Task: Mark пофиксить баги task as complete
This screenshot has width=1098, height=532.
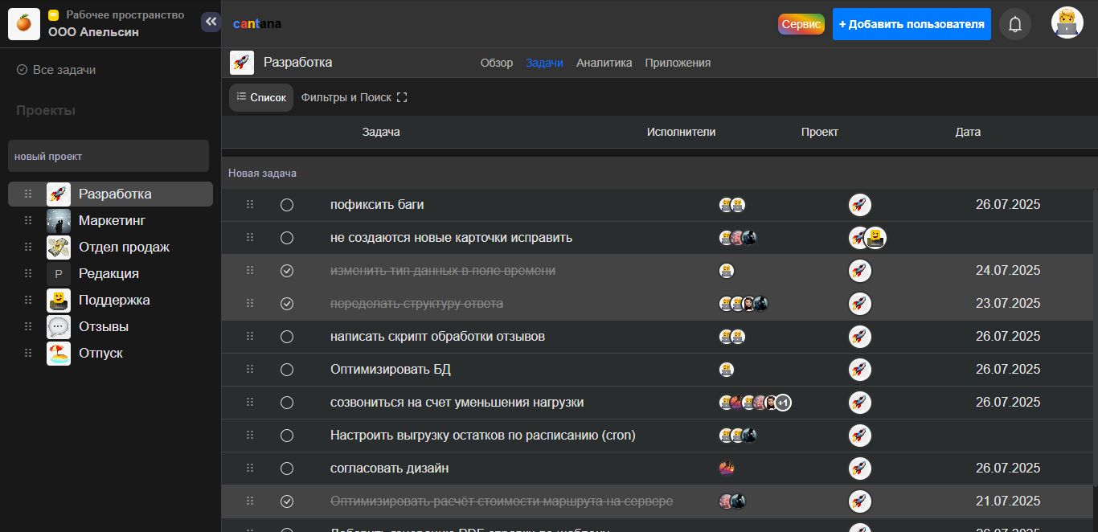Action: pos(287,205)
